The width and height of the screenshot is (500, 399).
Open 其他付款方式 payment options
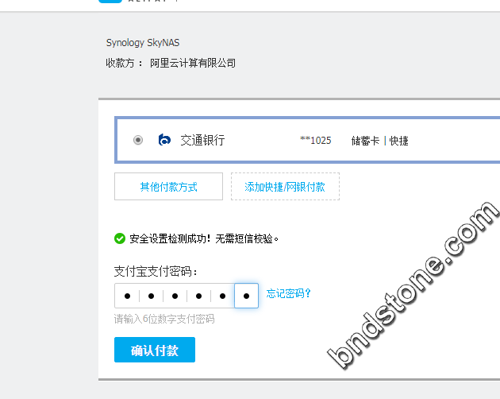tap(168, 187)
